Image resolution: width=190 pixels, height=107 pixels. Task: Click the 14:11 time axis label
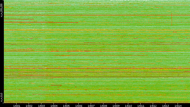click(x=141, y=106)
